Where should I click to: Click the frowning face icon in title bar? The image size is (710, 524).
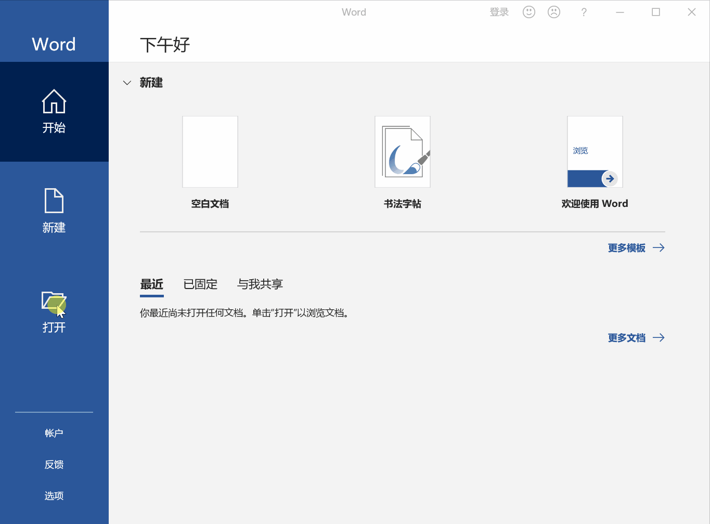(553, 11)
